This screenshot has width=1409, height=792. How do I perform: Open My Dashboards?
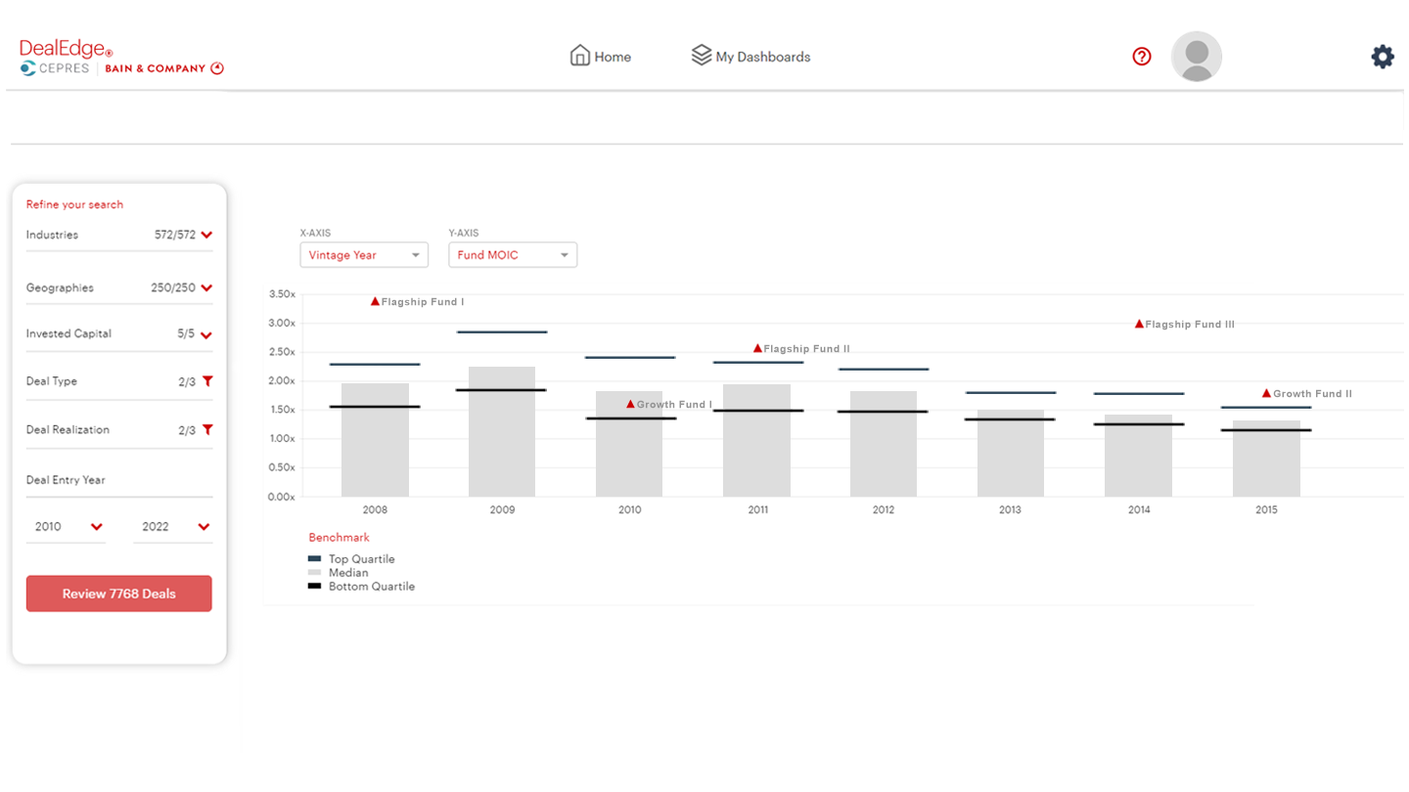point(751,57)
